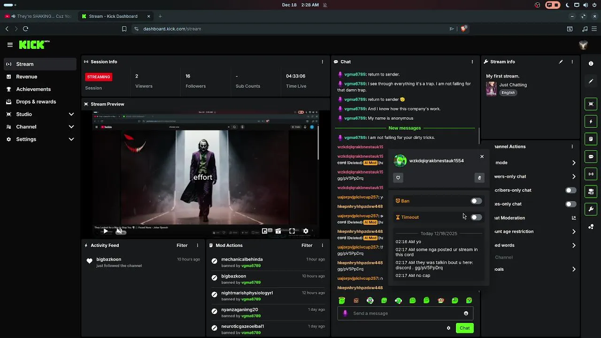601x338 pixels.
Task: Open Drops & rewards in sidebar
Action: 40,102
